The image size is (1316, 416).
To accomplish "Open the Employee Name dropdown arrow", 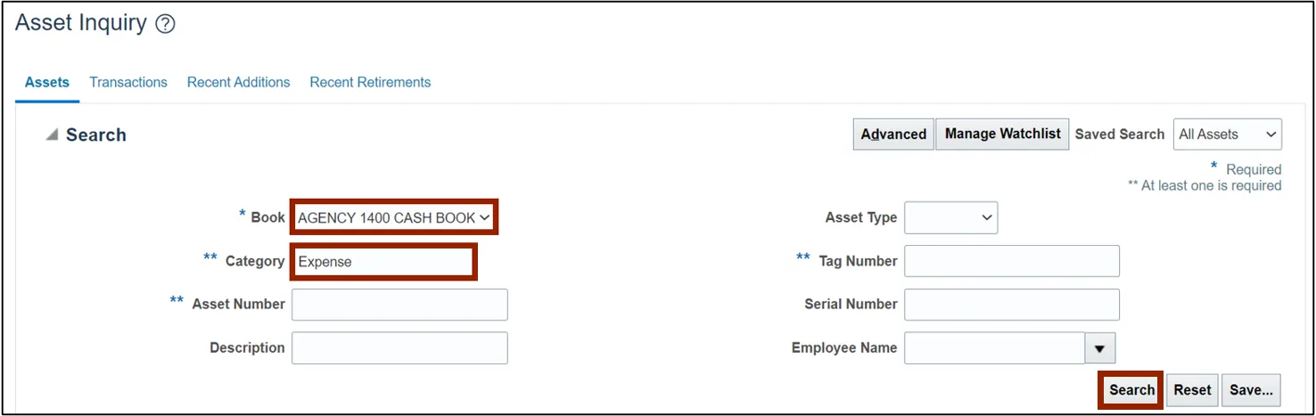I will point(1099,348).
